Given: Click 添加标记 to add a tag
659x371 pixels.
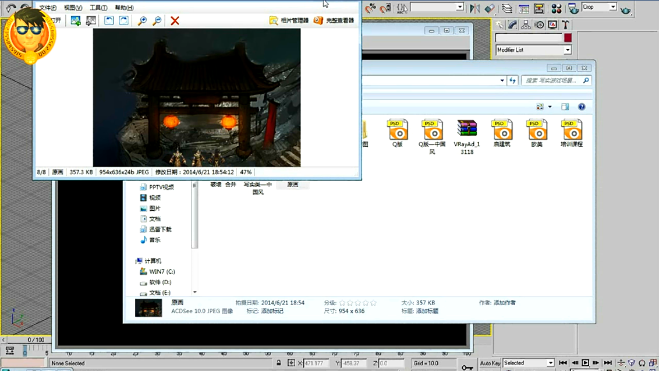Looking at the screenshot, I should point(272,311).
